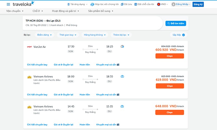This screenshot has height=130, width=217.
Task: Open Chi tiết chuyến bay for the VietJet flight
Action: pos(37,65)
